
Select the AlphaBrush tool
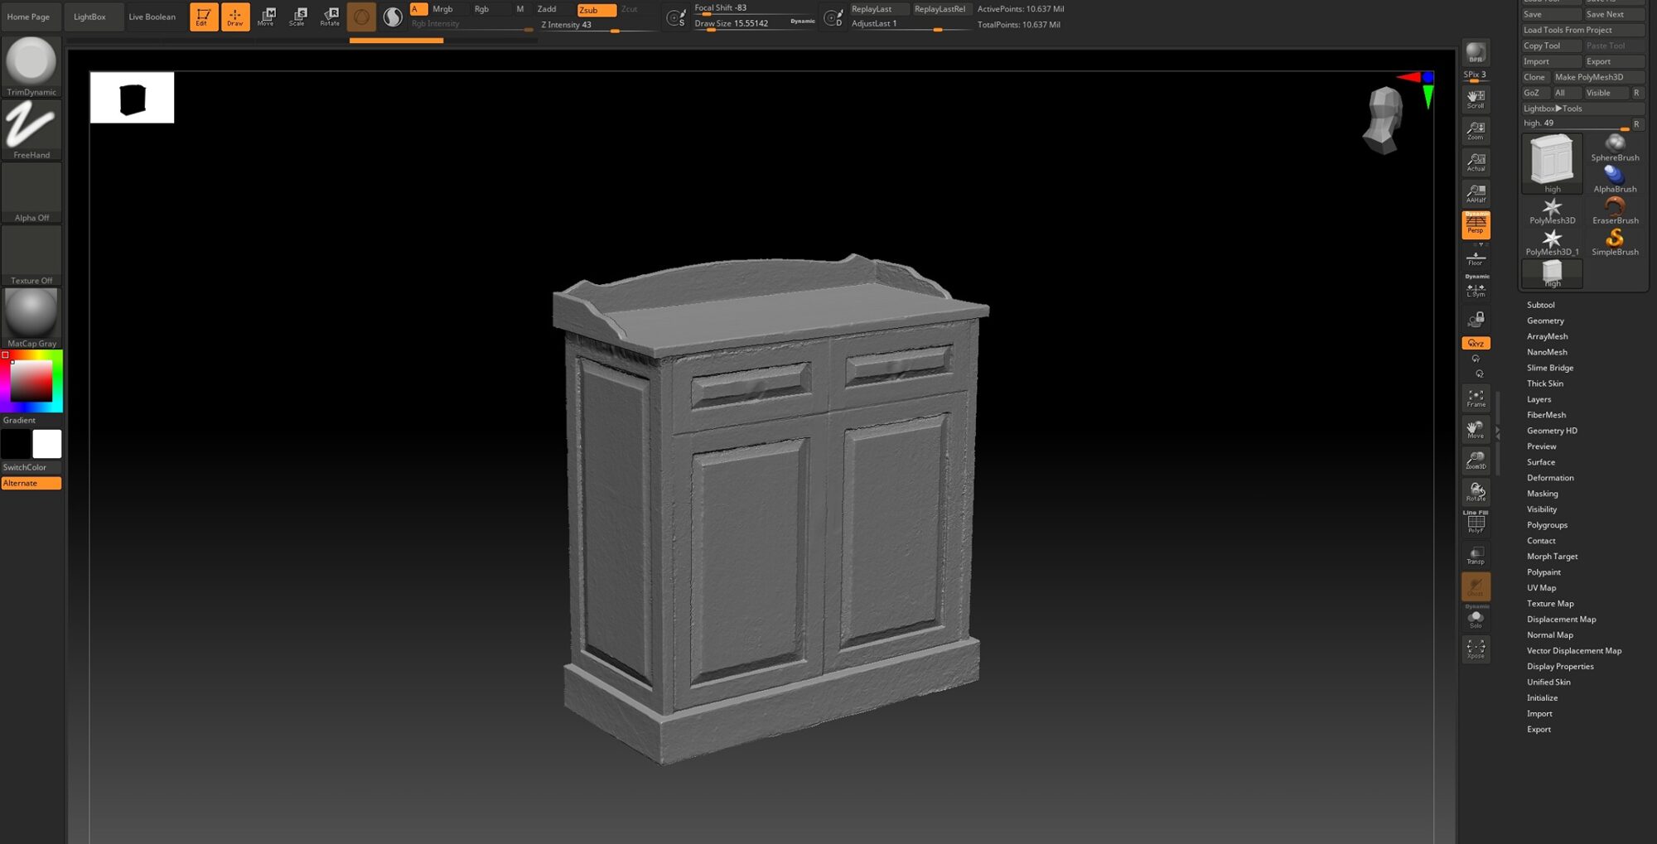(x=1614, y=176)
